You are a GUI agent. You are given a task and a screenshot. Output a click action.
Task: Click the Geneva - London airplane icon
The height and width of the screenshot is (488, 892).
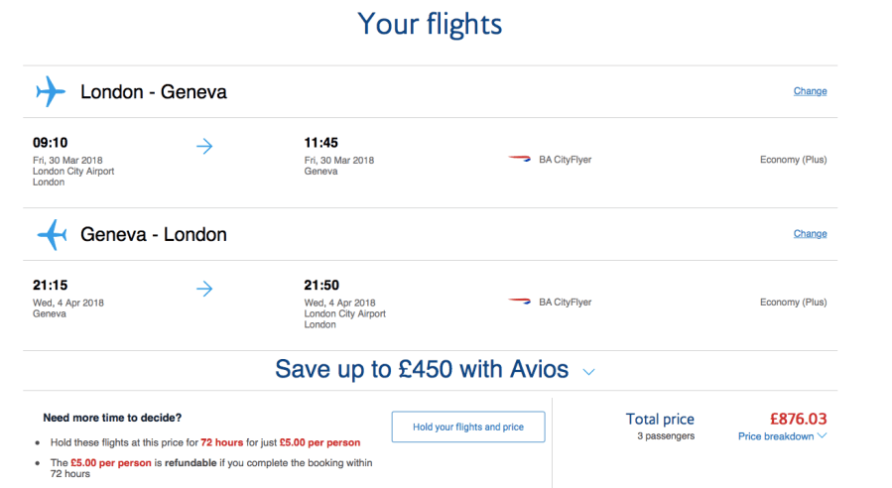point(52,235)
